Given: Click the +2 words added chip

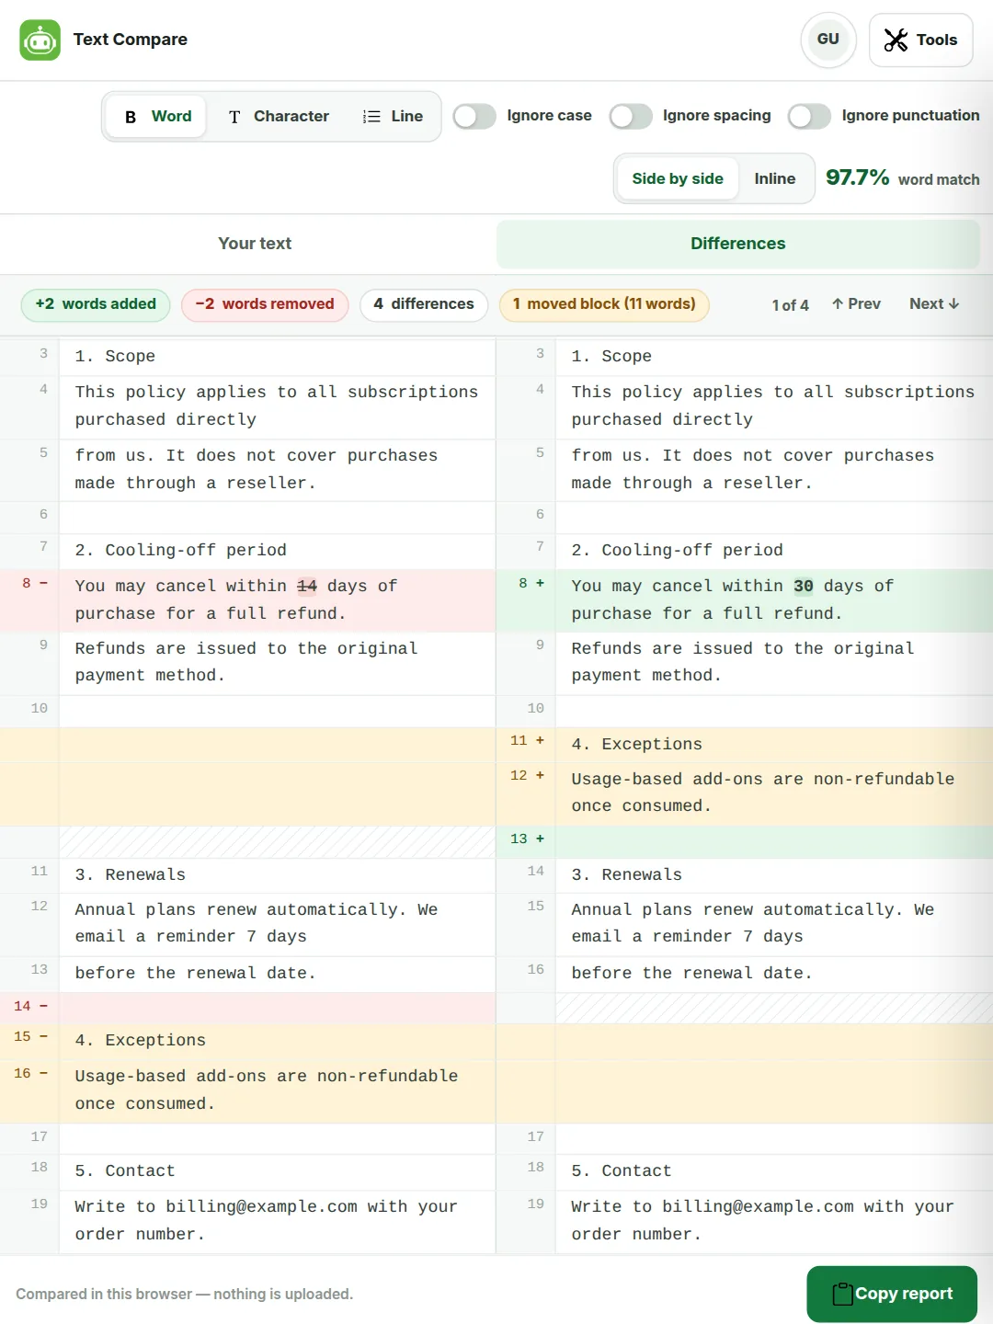Looking at the screenshot, I should 96,304.
